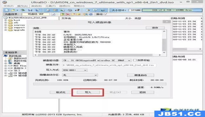Click the message log scroll-right arrow
The image size is (205, 117).
(160, 55)
